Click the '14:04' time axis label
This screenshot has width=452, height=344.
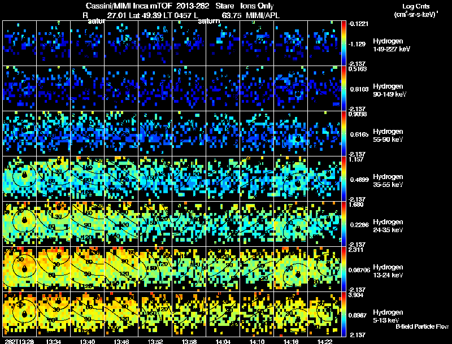[223, 341]
